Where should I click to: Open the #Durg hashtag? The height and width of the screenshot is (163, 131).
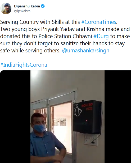point(101,37)
